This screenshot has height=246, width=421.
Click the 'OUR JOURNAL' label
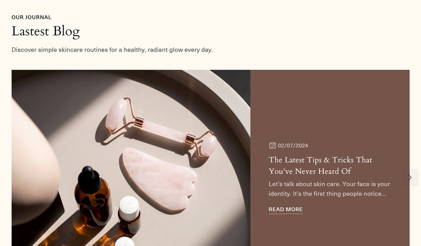[32, 17]
